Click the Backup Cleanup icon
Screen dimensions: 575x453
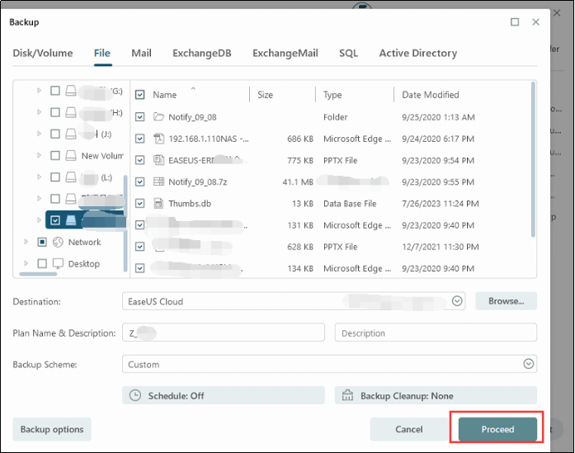(x=348, y=396)
